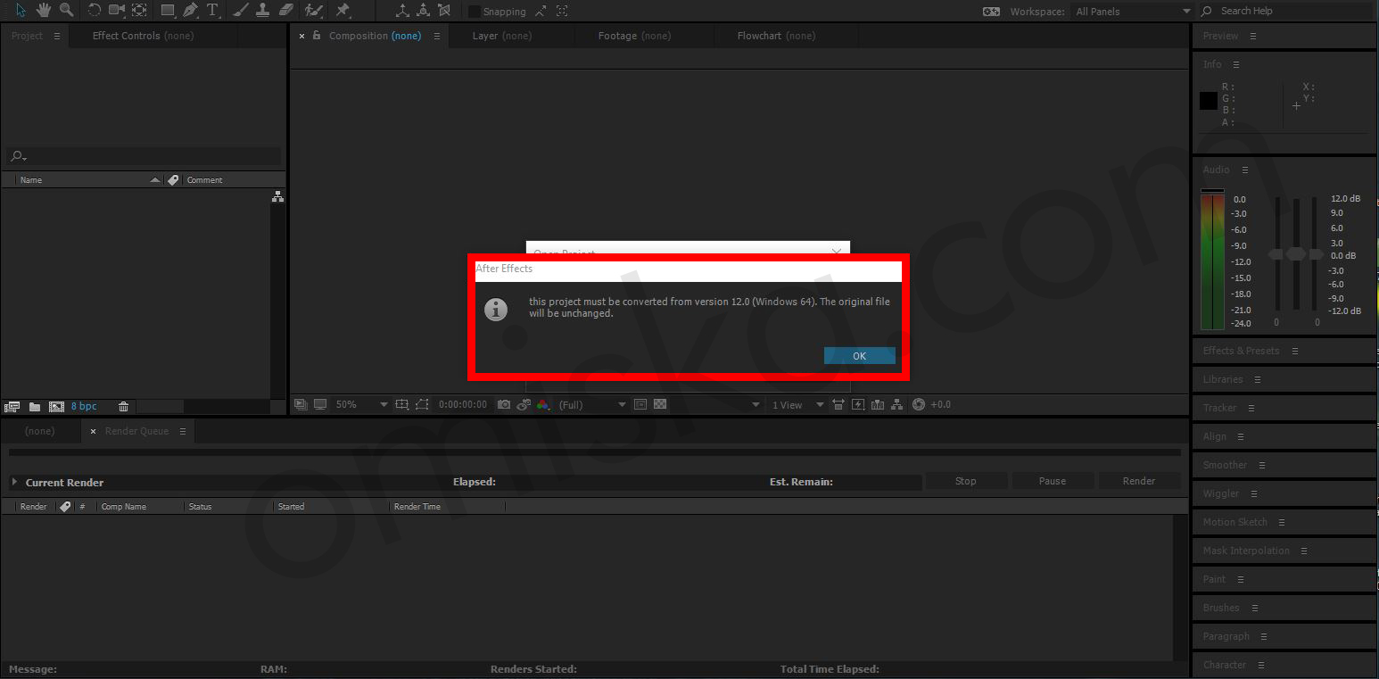The image size is (1379, 679).
Task: Select the Rectangle shape tool
Action: (x=168, y=11)
